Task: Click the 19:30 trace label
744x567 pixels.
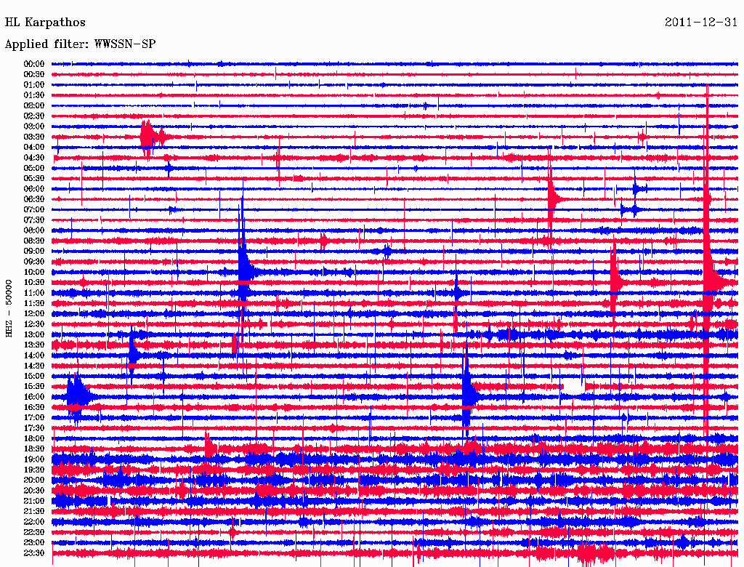Action: [33, 470]
